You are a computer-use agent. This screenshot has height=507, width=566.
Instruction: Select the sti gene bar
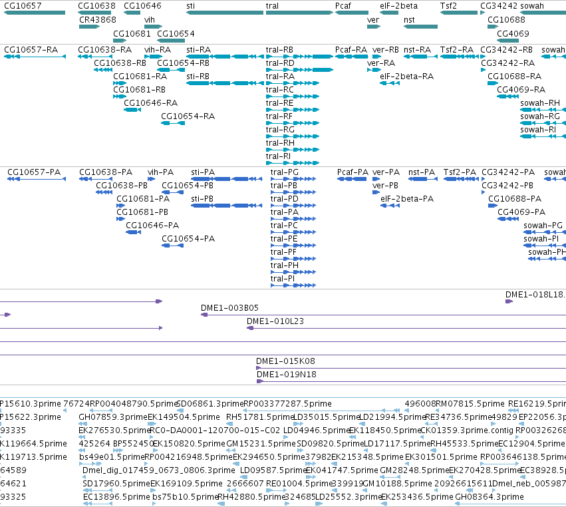[225, 13]
